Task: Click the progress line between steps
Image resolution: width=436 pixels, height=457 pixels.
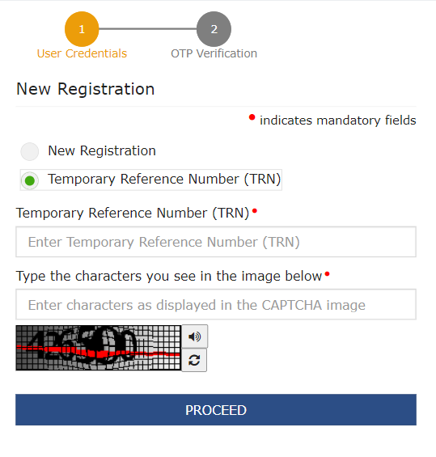Action: [x=148, y=29]
